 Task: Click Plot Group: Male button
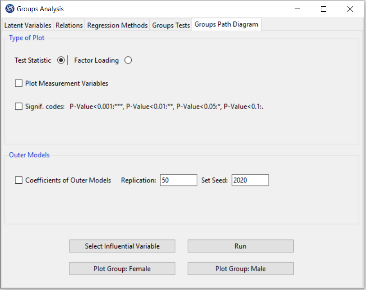[241, 268]
